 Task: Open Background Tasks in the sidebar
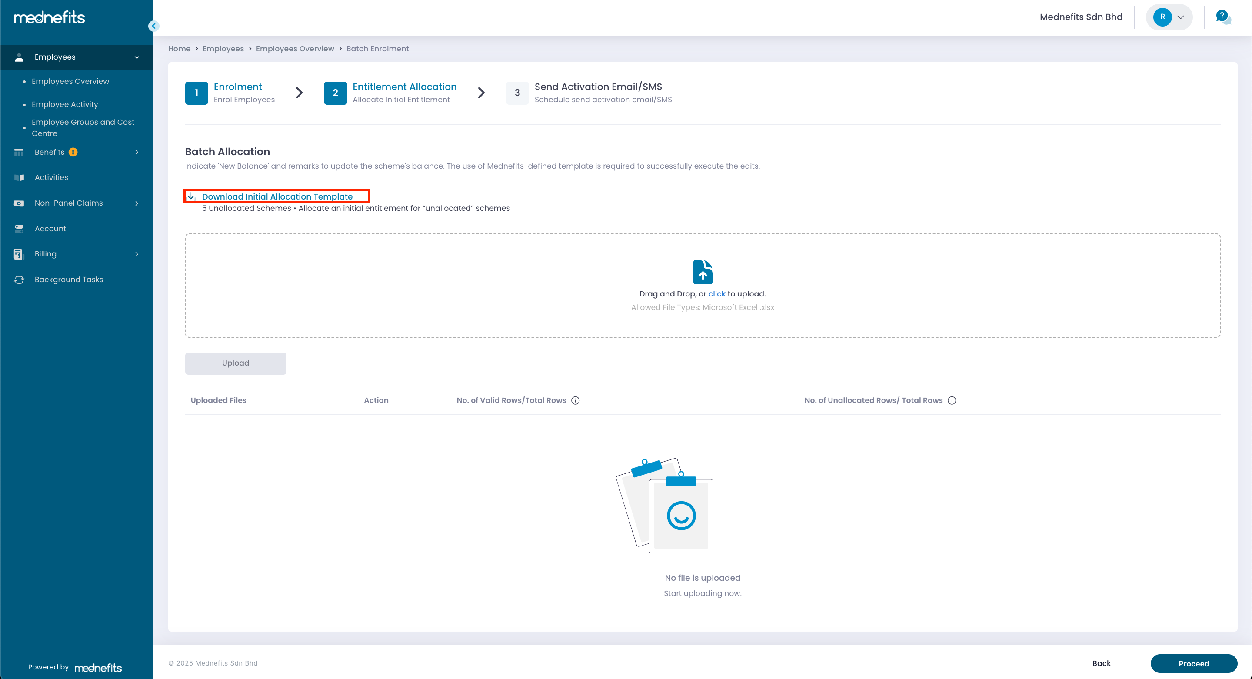click(x=69, y=280)
